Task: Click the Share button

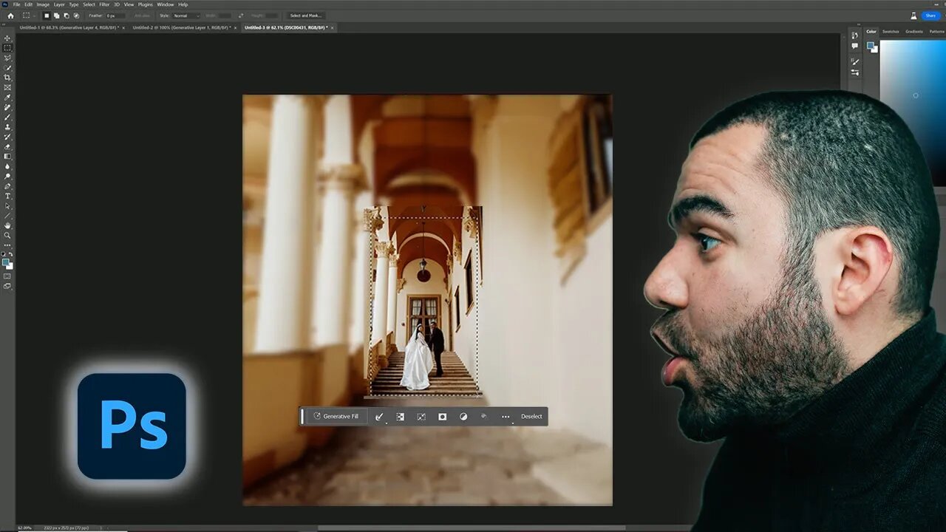Action: tap(930, 16)
